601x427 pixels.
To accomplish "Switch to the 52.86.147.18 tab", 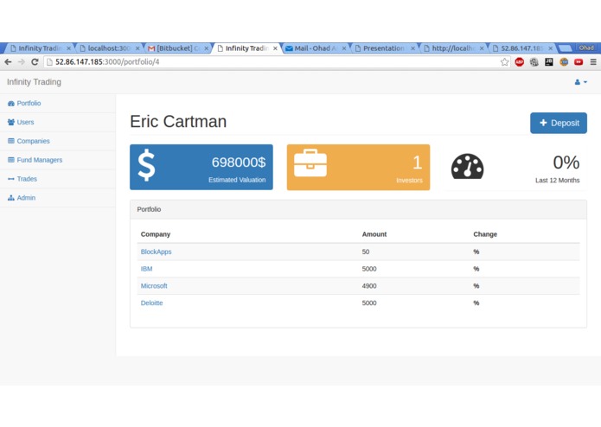I will click(x=522, y=48).
